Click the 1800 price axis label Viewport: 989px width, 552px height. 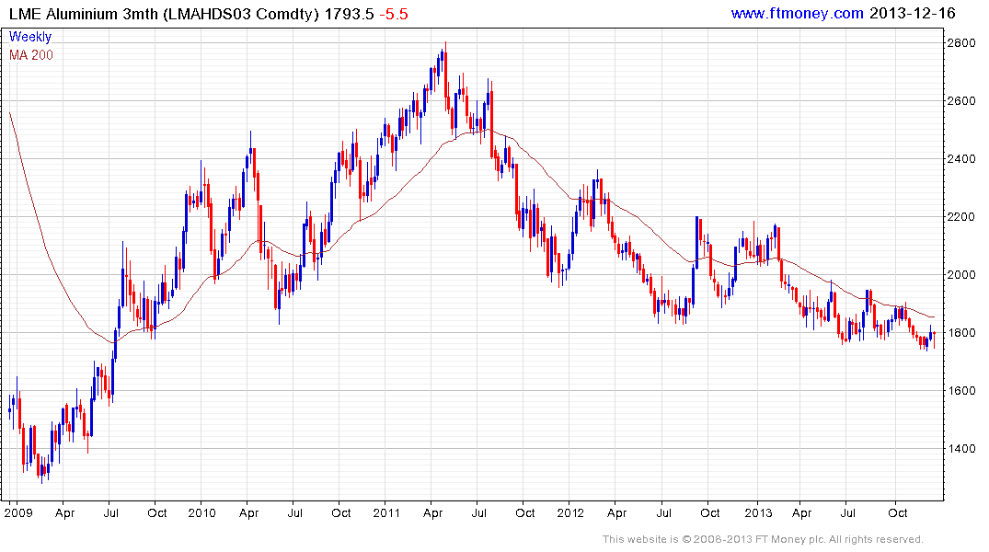[960, 333]
